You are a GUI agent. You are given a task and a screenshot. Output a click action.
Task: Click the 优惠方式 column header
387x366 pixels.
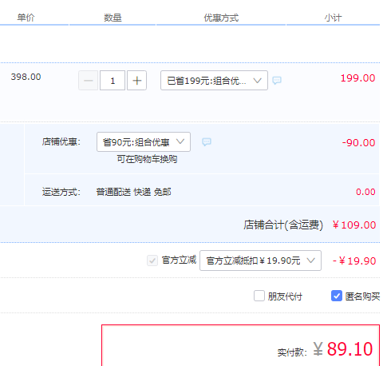(x=221, y=18)
